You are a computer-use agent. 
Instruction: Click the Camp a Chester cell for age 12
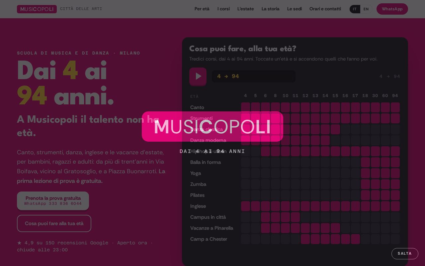(x=305, y=239)
